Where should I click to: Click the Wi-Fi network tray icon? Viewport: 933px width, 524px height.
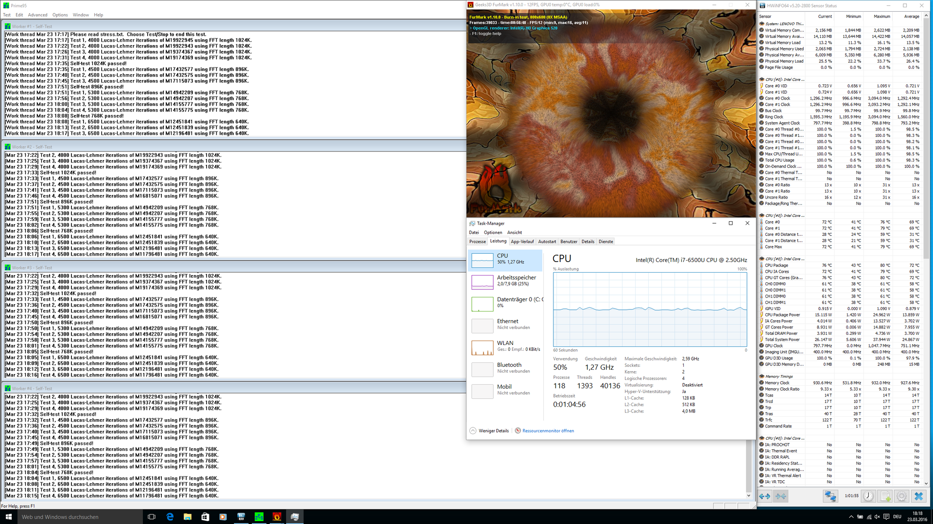tap(869, 517)
